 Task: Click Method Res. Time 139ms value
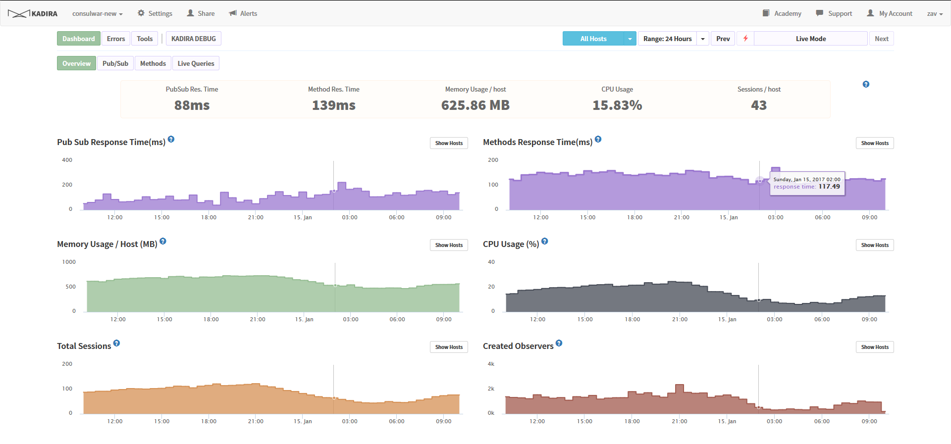(x=334, y=105)
